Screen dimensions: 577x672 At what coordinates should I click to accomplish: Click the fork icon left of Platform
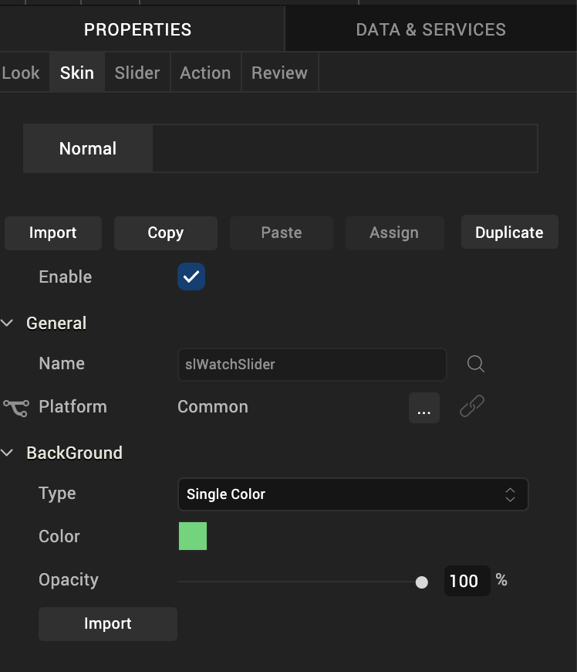click(x=15, y=407)
